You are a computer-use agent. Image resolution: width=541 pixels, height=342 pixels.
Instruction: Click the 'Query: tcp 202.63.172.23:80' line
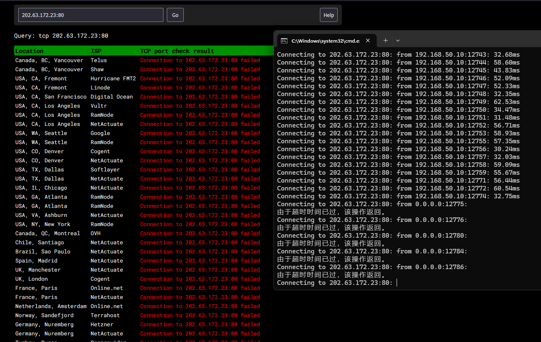[x=61, y=36]
